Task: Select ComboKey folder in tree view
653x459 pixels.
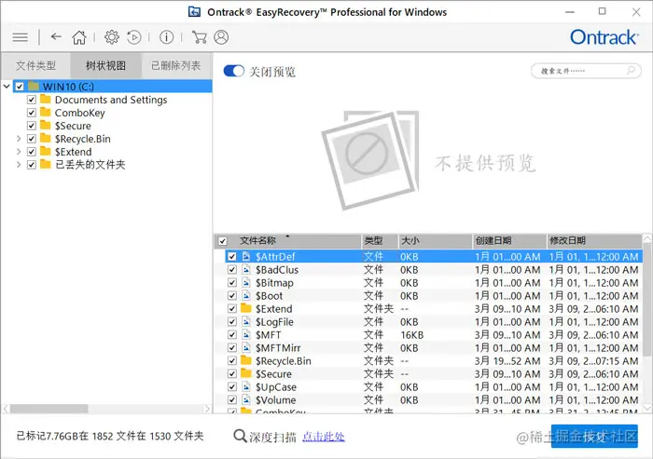Action: pyautogui.click(x=80, y=113)
